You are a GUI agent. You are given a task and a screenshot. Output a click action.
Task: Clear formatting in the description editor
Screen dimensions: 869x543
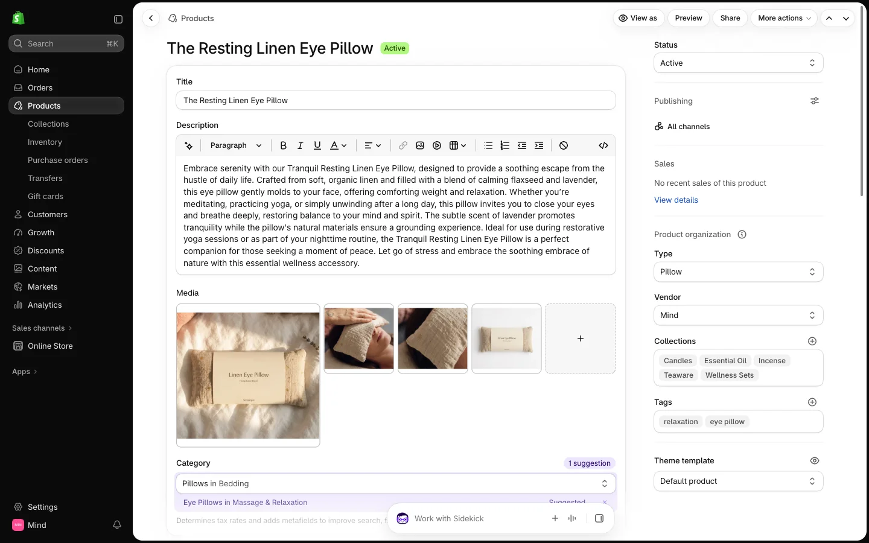[x=564, y=145]
